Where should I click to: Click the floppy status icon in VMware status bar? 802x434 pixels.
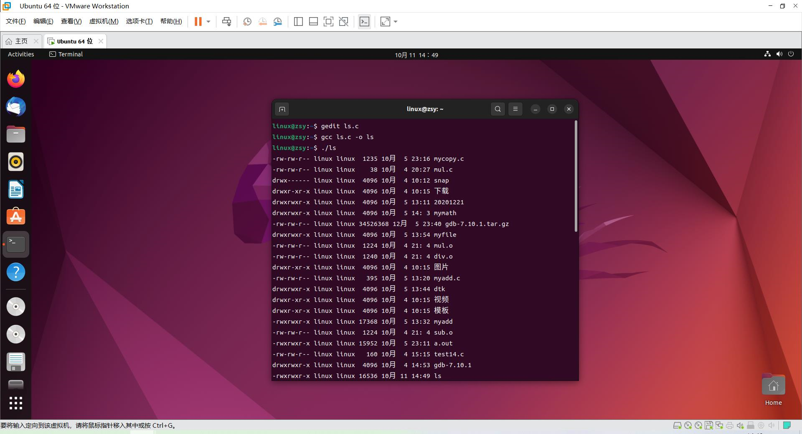pyautogui.click(x=708, y=426)
